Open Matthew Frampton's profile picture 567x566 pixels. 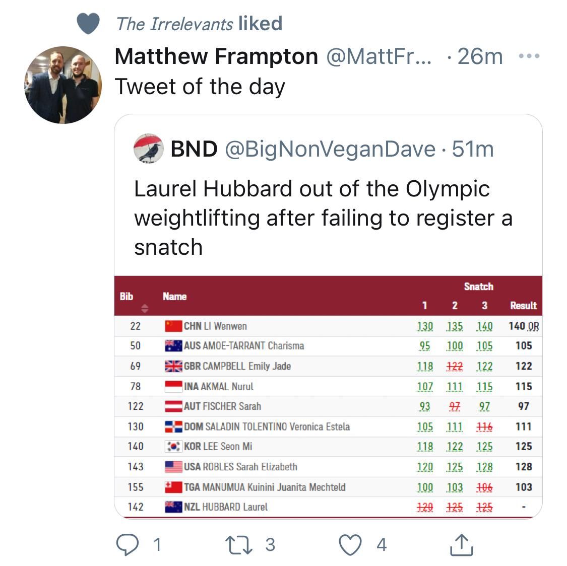[x=63, y=85]
